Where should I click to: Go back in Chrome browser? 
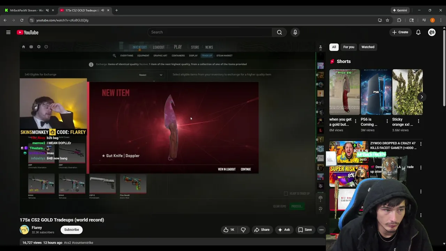pos(5,20)
